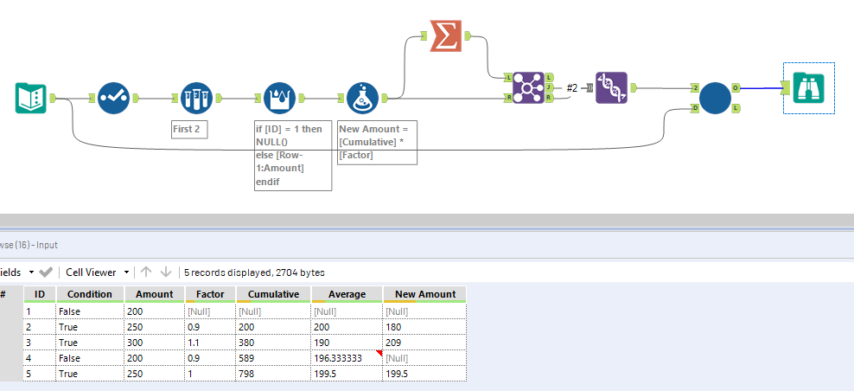Click the New Amount column header

tap(424, 294)
